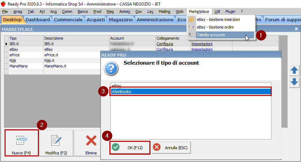
Task: Open the Doc menu
Action: click(x=139, y=11)
